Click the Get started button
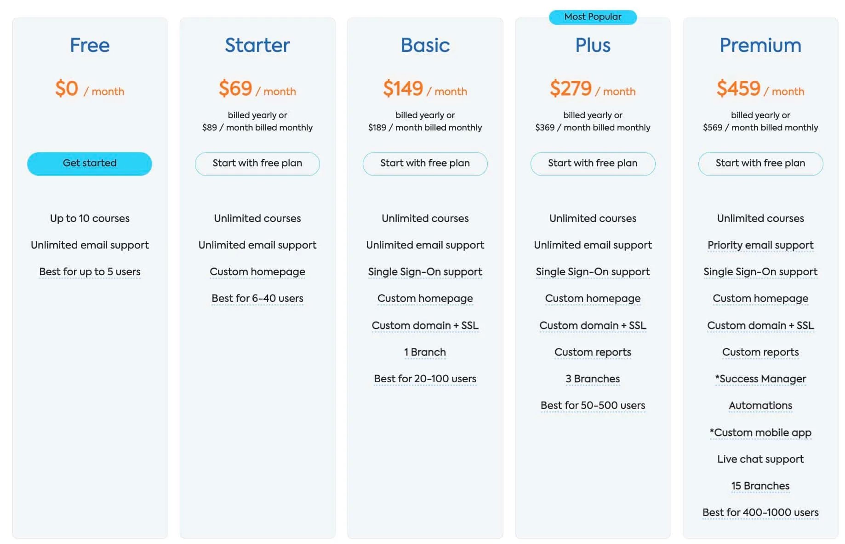Viewport: 845px width, 544px height. point(90,164)
